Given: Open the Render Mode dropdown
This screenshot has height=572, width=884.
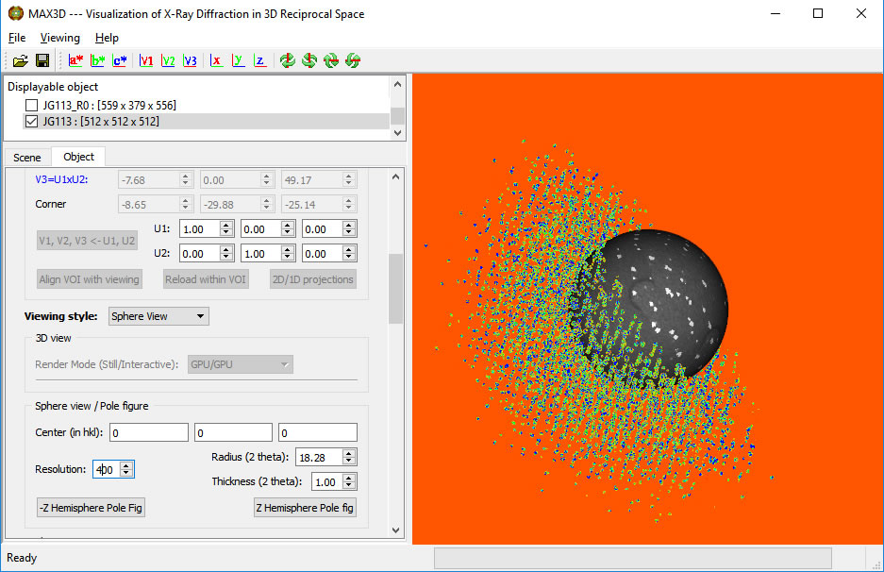Looking at the screenshot, I should [x=240, y=363].
